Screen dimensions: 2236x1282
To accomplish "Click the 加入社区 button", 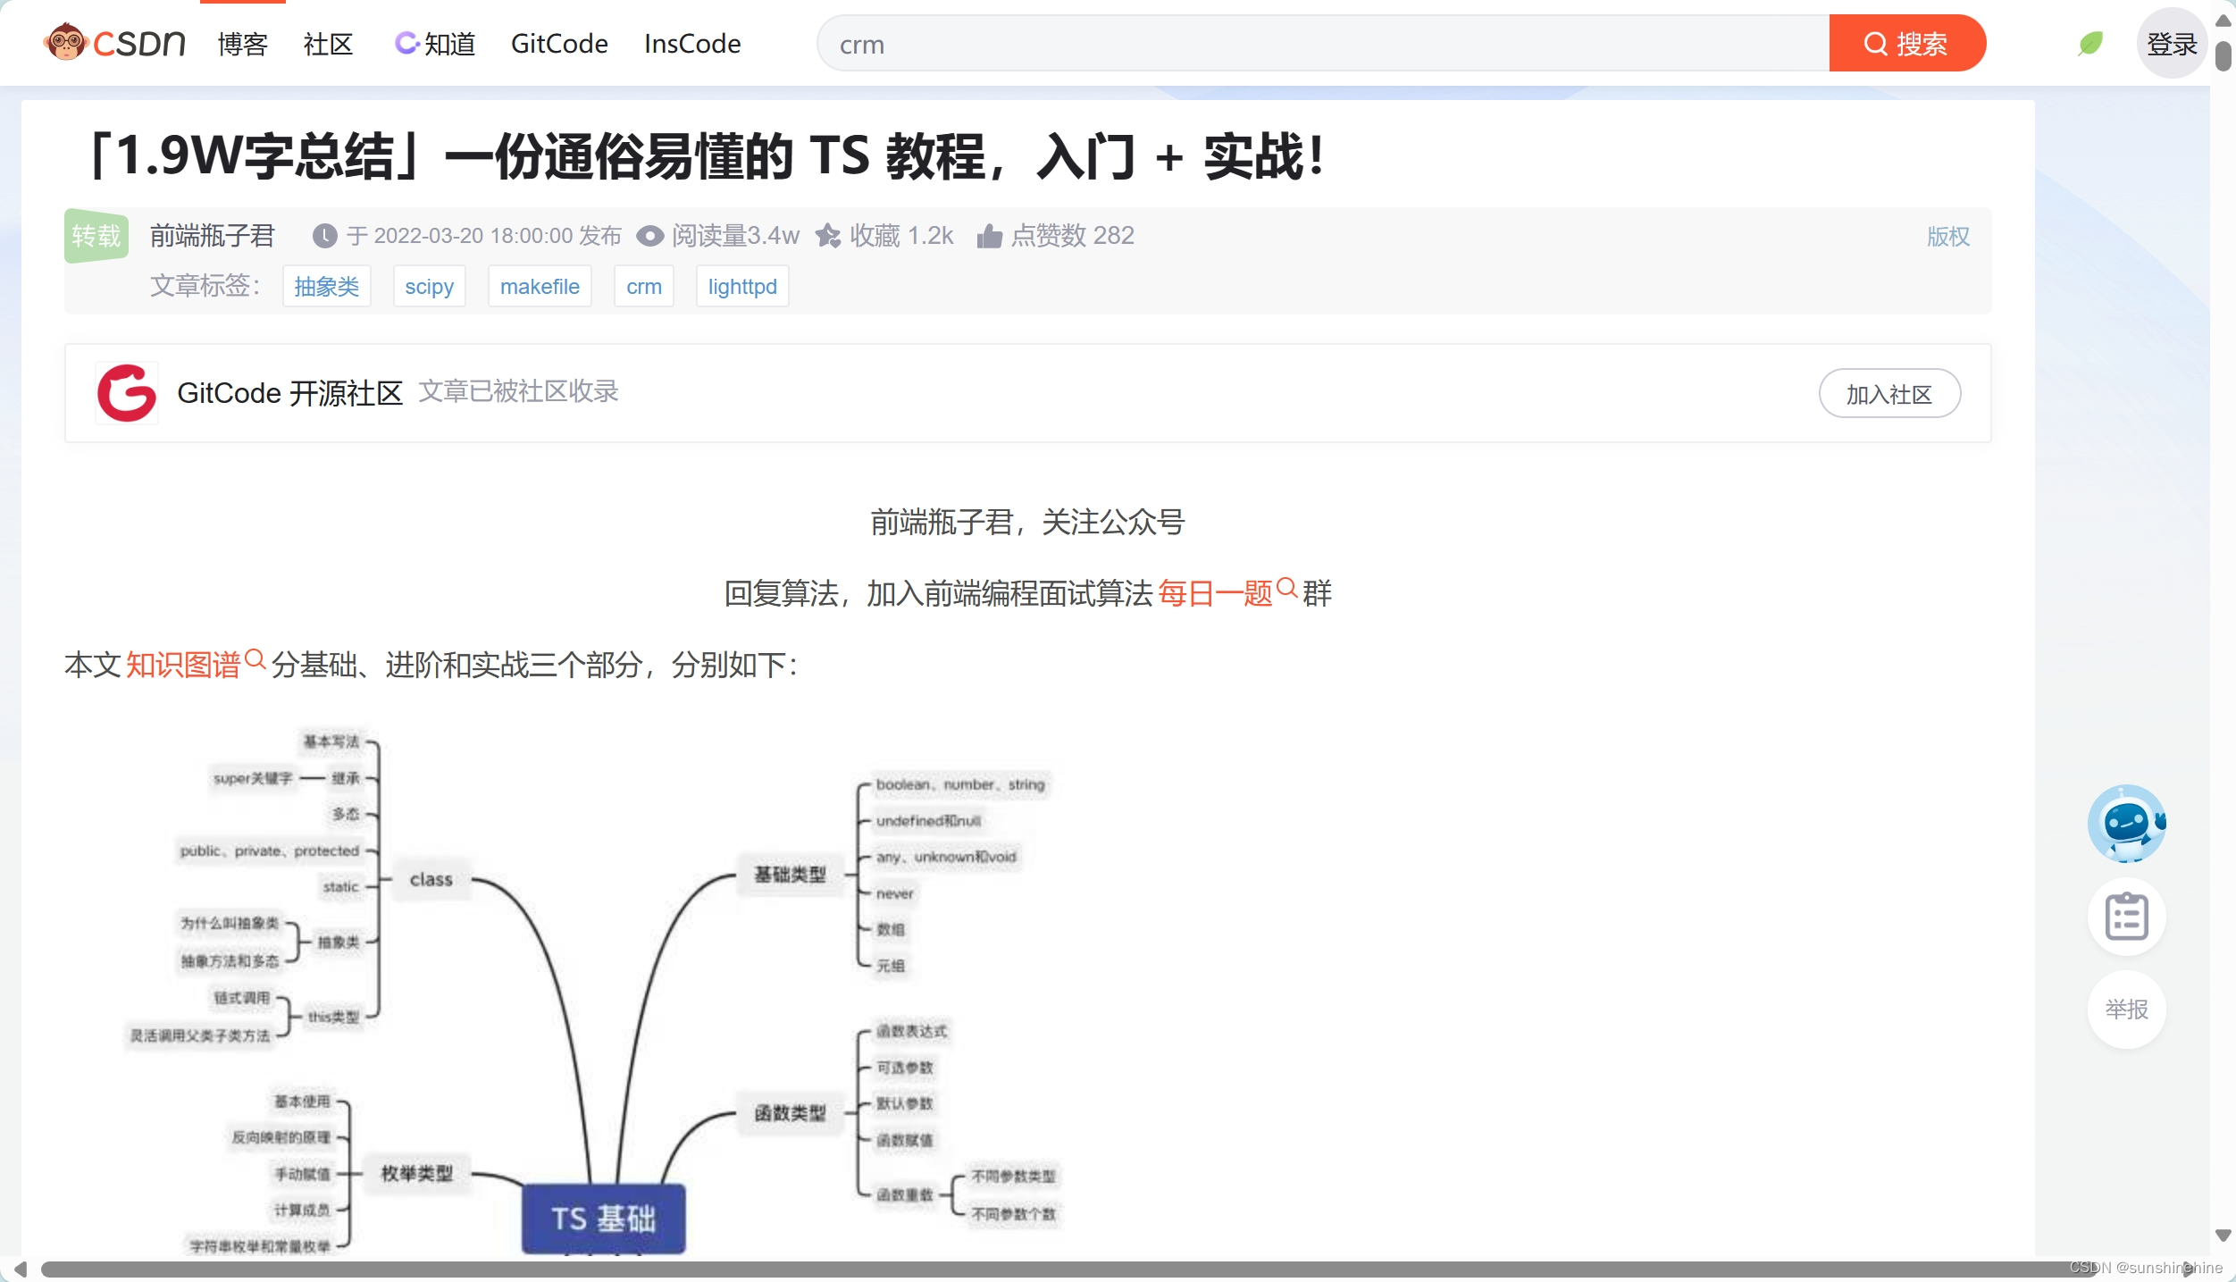I will (1888, 394).
